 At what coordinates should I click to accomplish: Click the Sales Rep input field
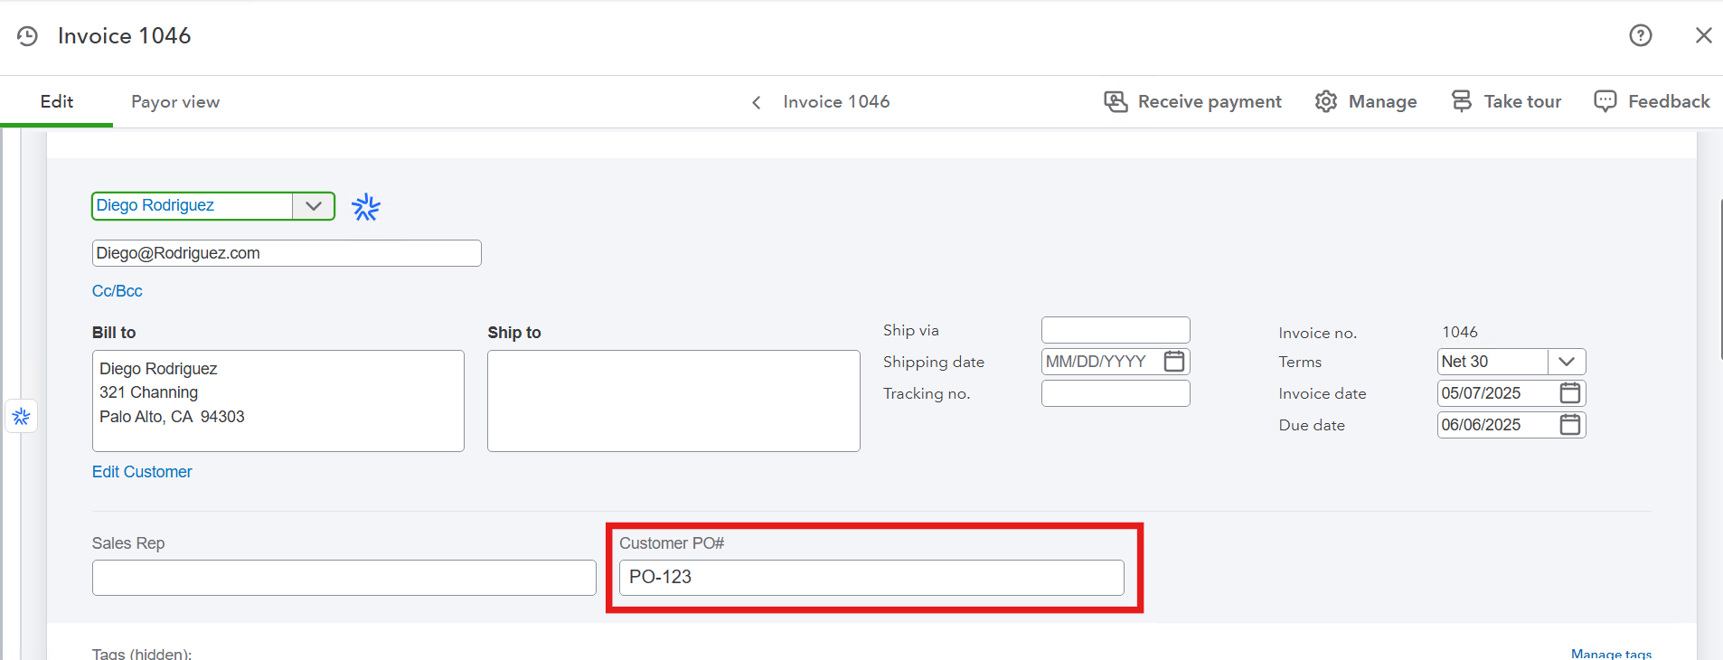[x=344, y=578]
